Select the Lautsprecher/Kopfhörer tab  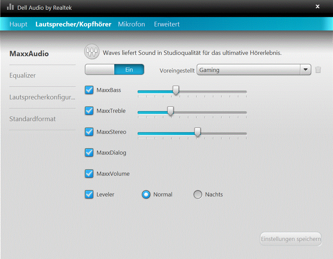[x=73, y=24]
